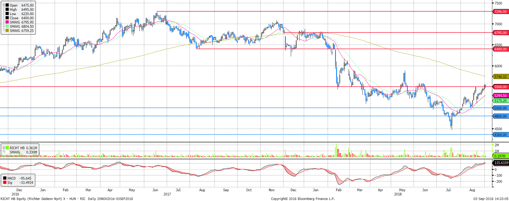Click the olive 5746.12 moving average tag
Screen dimensions: 509x201
pos(501,77)
